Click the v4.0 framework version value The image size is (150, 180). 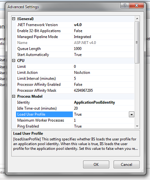click(x=78, y=25)
